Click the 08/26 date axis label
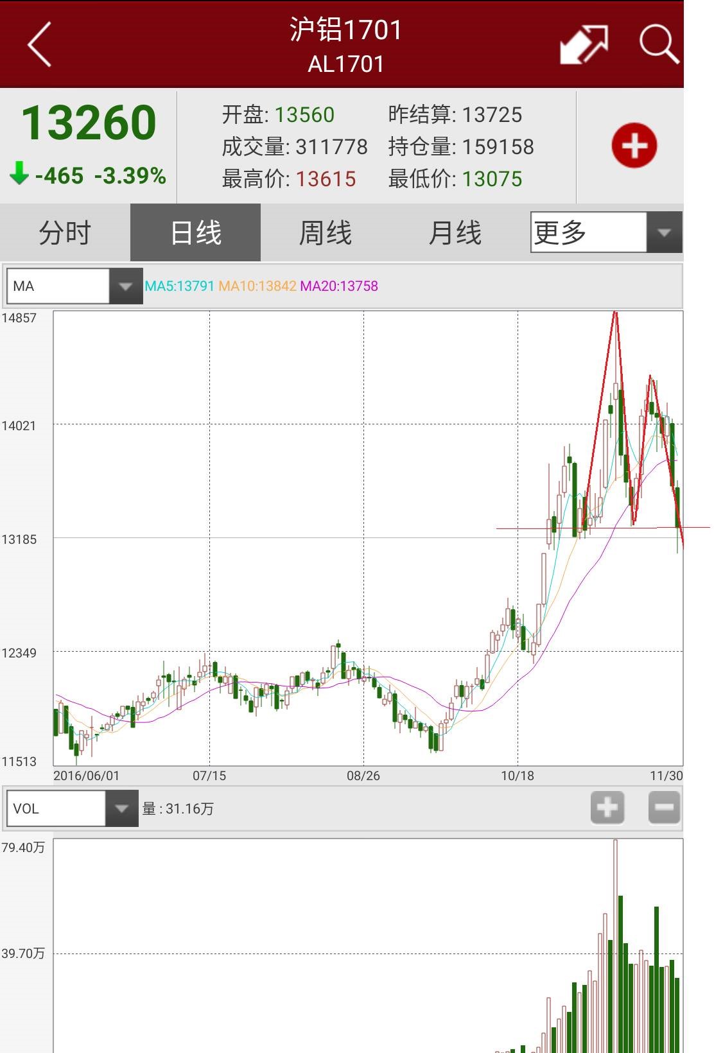Viewport: 714px width, 1053px height. click(363, 776)
